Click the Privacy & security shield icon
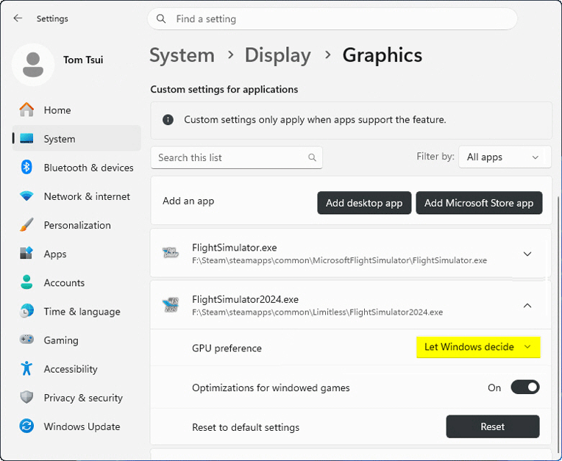 tap(27, 398)
